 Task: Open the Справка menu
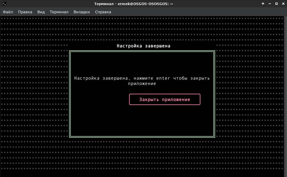tap(103, 12)
